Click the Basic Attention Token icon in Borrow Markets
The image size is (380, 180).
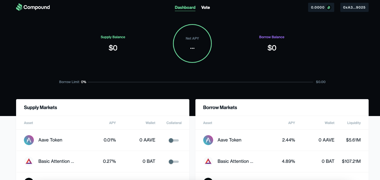(x=208, y=161)
